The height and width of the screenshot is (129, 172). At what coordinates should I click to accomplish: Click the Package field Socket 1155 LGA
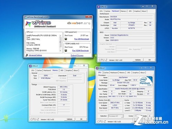(x=123, y=83)
